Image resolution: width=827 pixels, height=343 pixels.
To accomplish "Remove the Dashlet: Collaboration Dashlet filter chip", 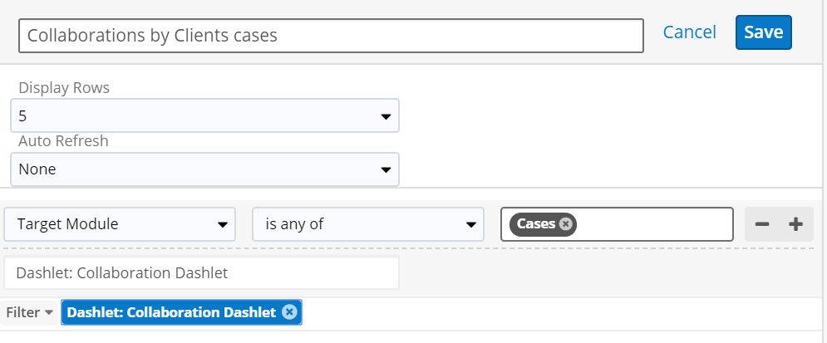I will point(289,312).
